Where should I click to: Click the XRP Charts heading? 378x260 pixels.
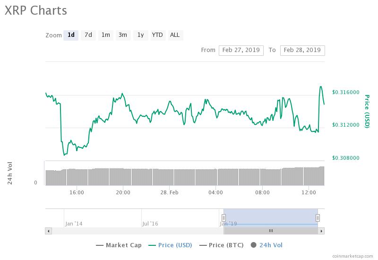[x=36, y=10]
